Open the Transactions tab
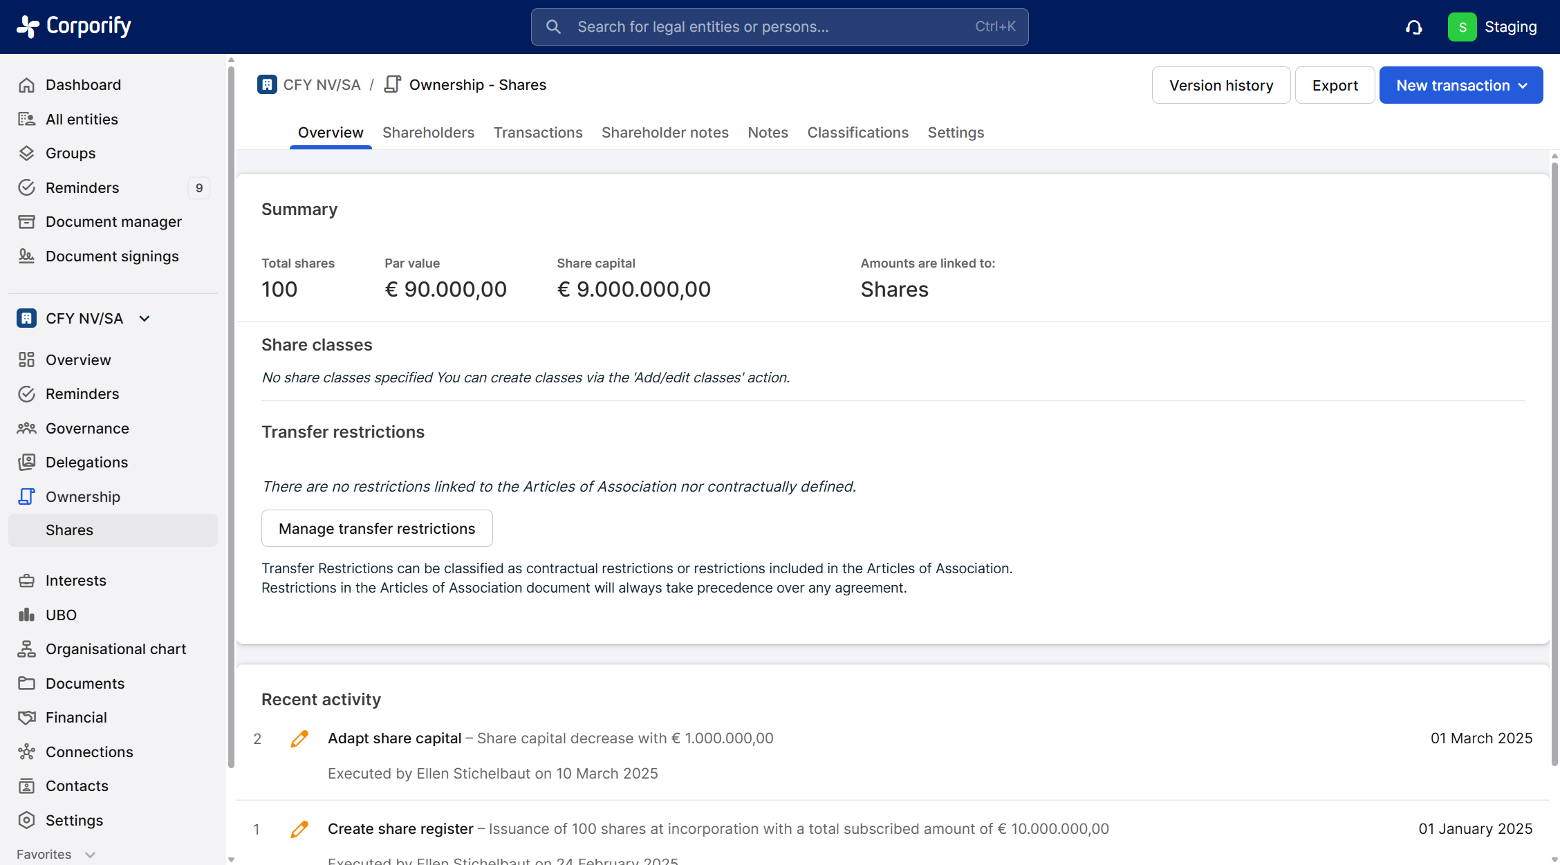Screen dimensions: 1560x865 click(x=538, y=132)
